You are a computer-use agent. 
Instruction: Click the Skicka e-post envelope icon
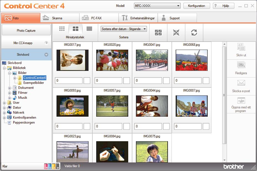tap(241, 83)
